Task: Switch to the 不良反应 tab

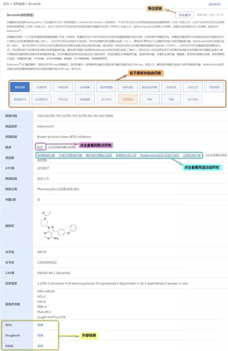Action: (x=171, y=87)
